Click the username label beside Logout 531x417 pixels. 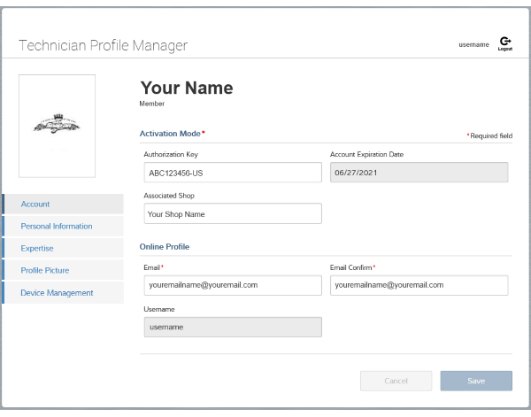pos(473,44)
